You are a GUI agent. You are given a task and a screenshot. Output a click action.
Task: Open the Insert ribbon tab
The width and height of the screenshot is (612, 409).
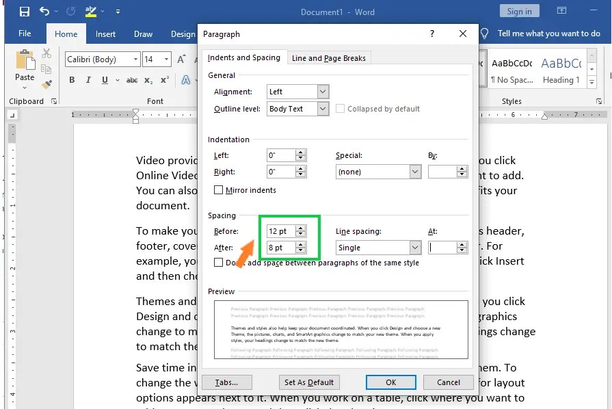105,34
